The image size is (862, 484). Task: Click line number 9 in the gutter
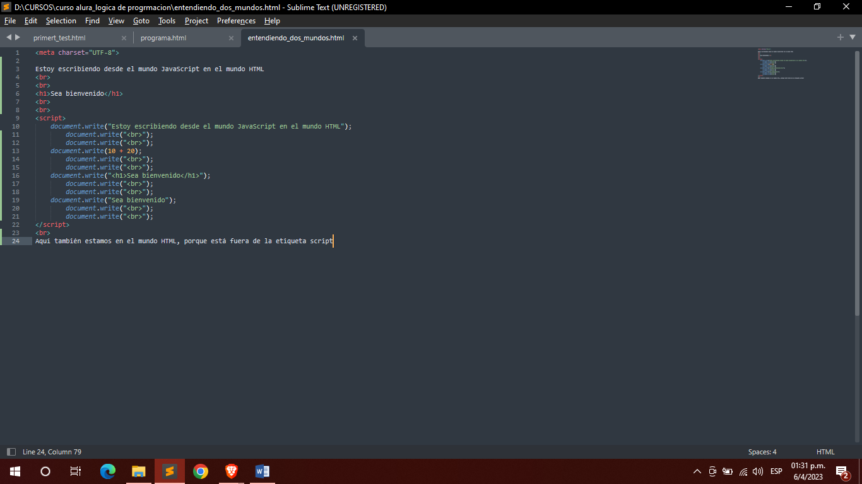coord(18,118)
